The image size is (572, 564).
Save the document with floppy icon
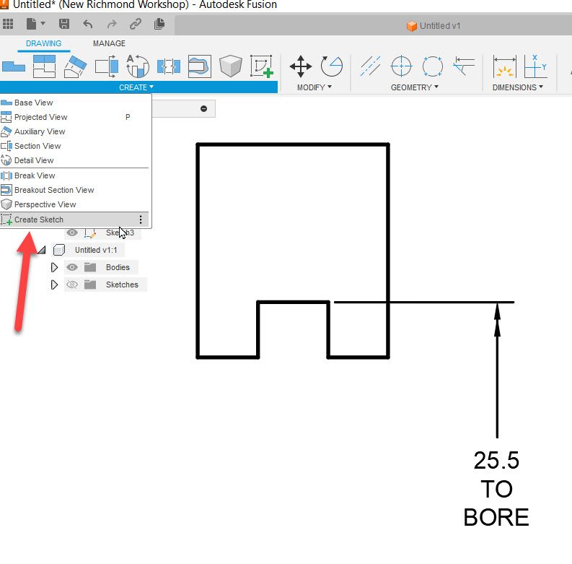coord(64,24)
